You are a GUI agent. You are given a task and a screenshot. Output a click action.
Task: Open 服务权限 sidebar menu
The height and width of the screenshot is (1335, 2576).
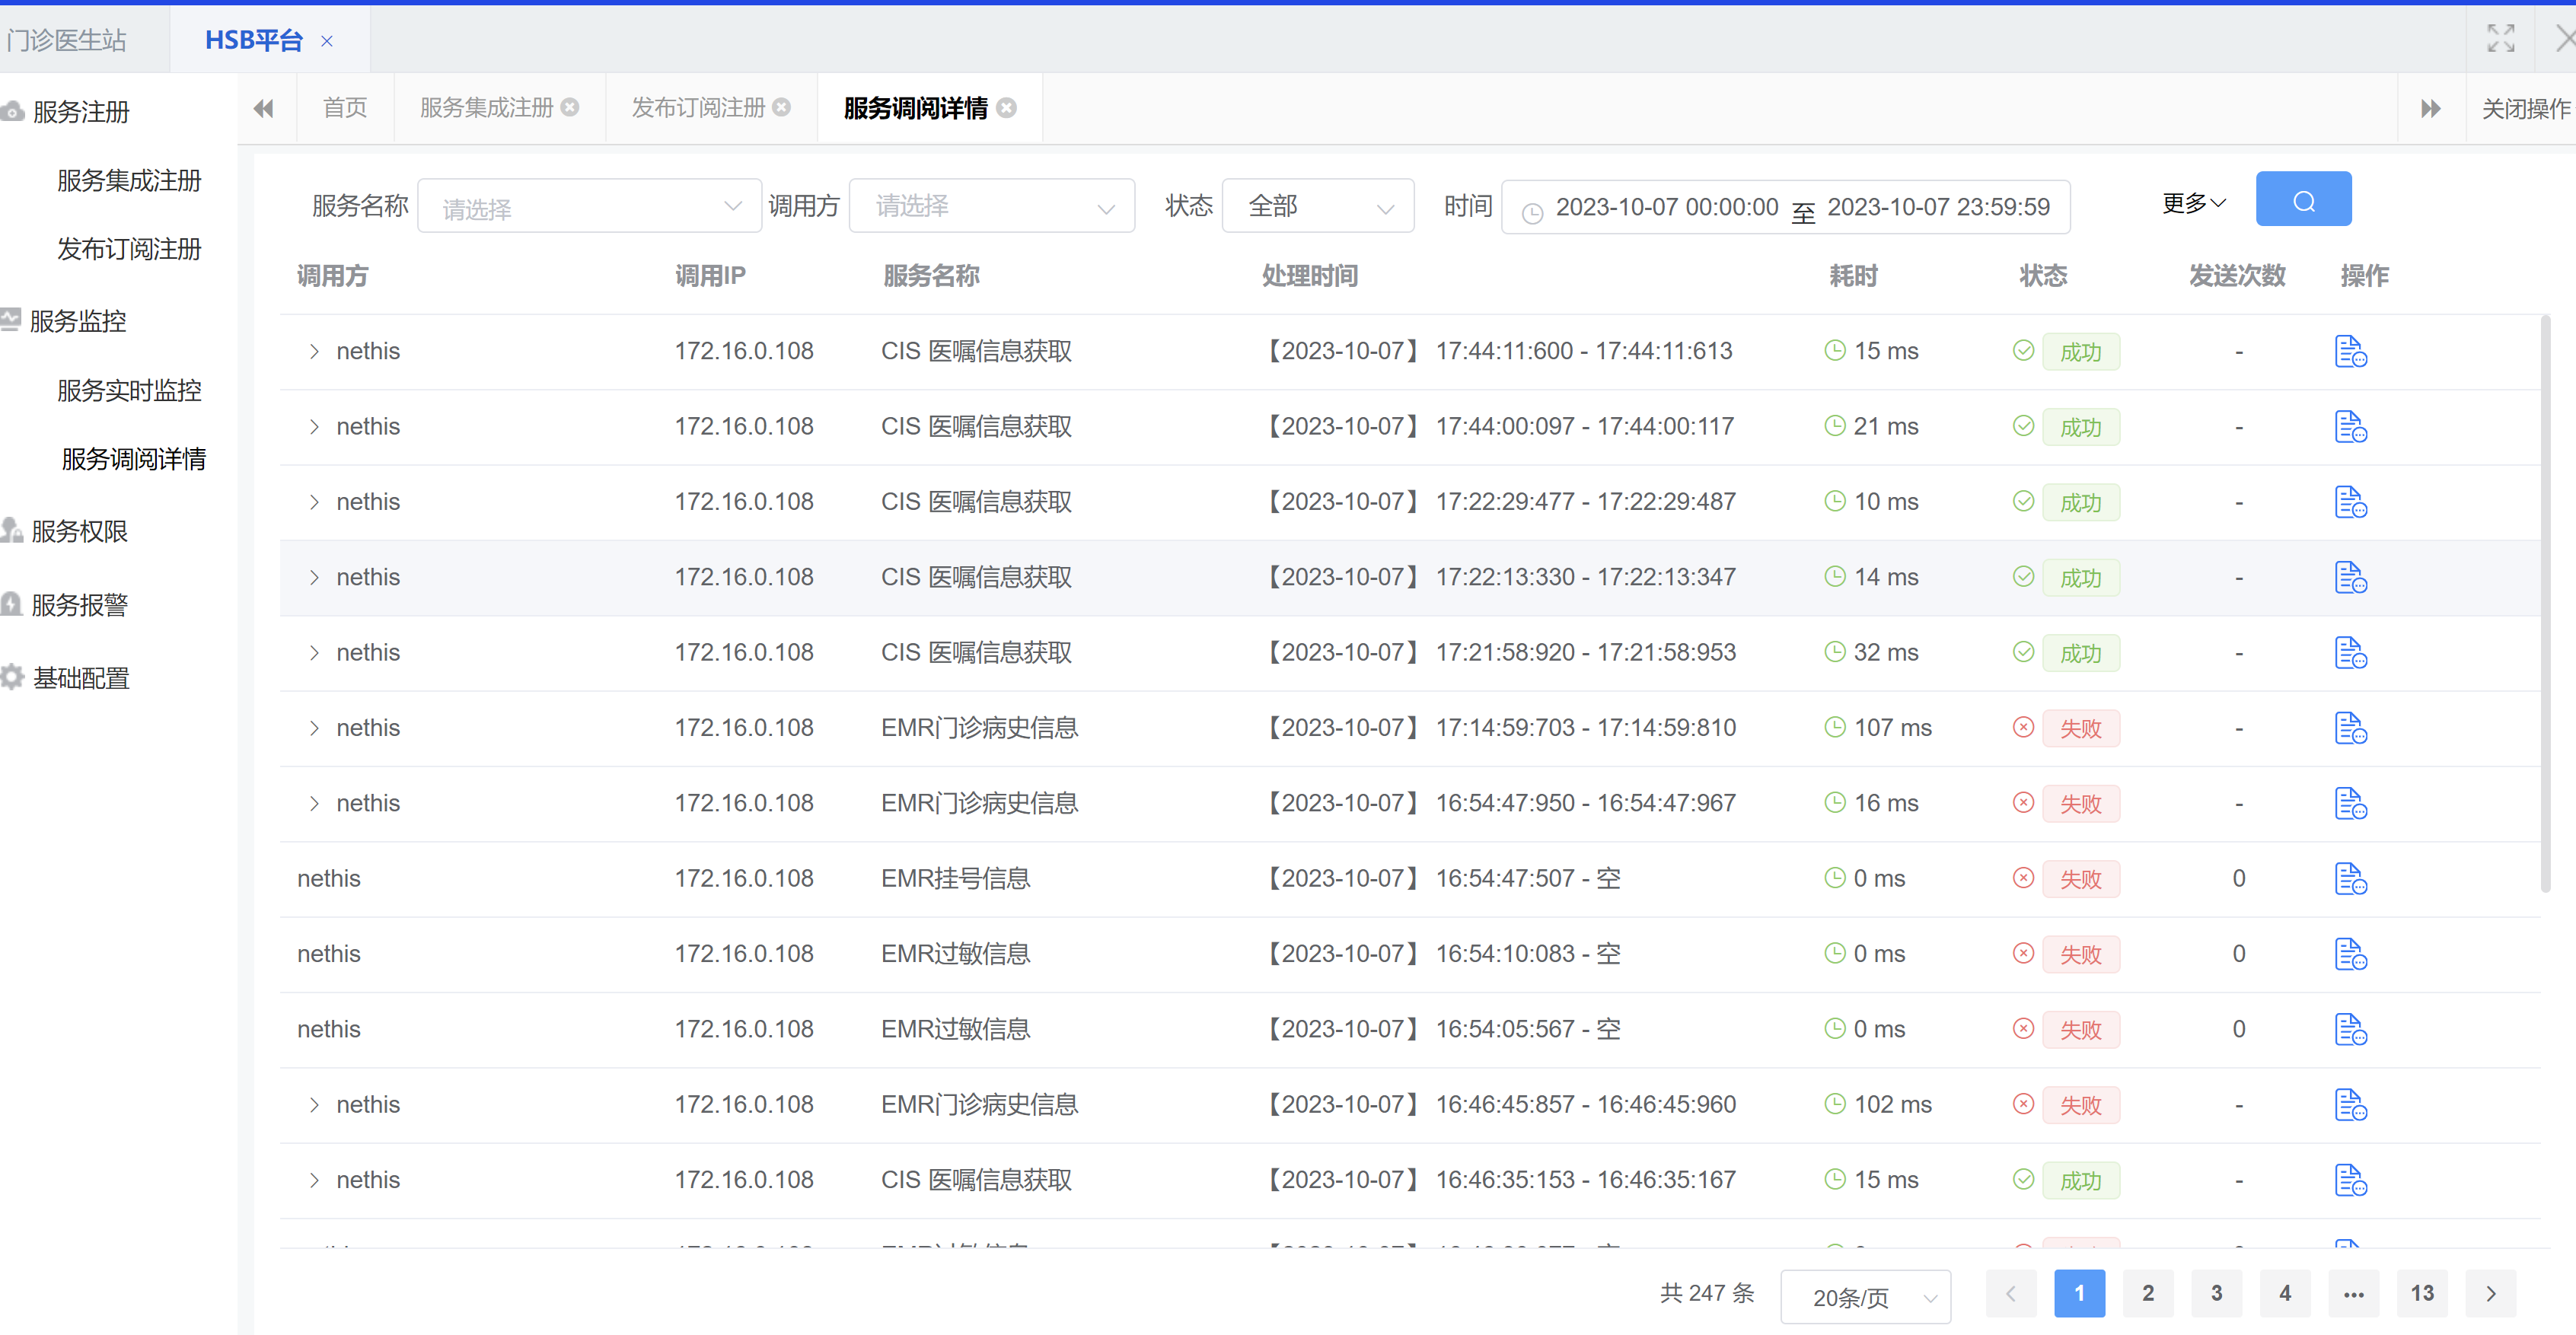click(x=79, y=531)
